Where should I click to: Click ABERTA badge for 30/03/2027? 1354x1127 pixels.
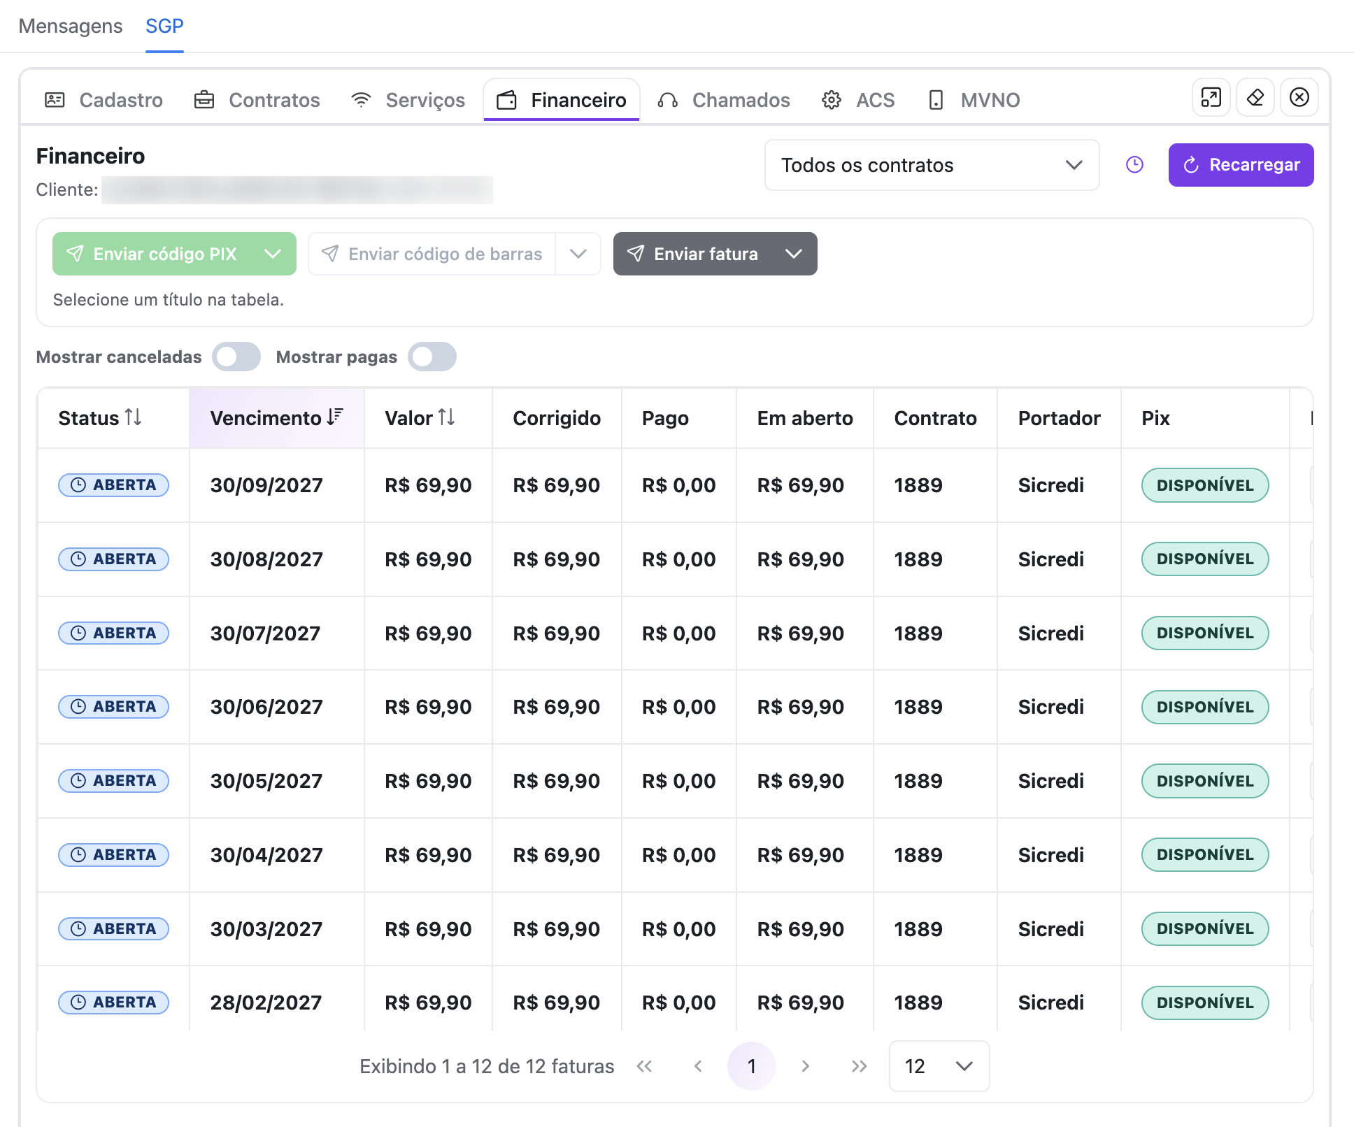(113, 928)
